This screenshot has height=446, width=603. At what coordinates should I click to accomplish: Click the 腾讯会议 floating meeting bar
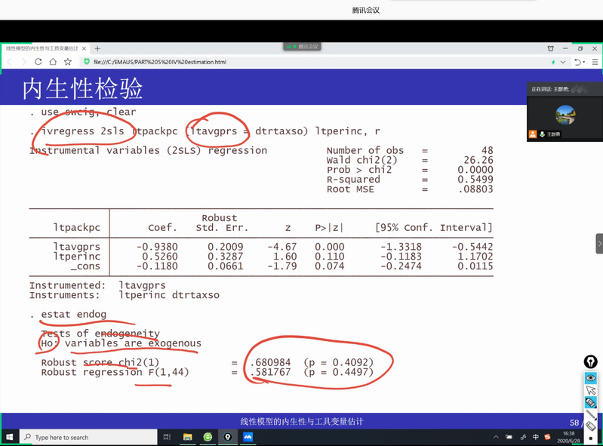click(x=302, y=46)
